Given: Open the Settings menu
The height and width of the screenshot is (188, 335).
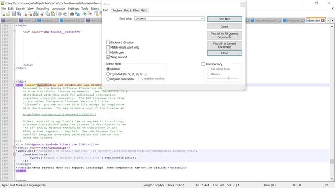Looking at the screenshot, I should point(73,9).
